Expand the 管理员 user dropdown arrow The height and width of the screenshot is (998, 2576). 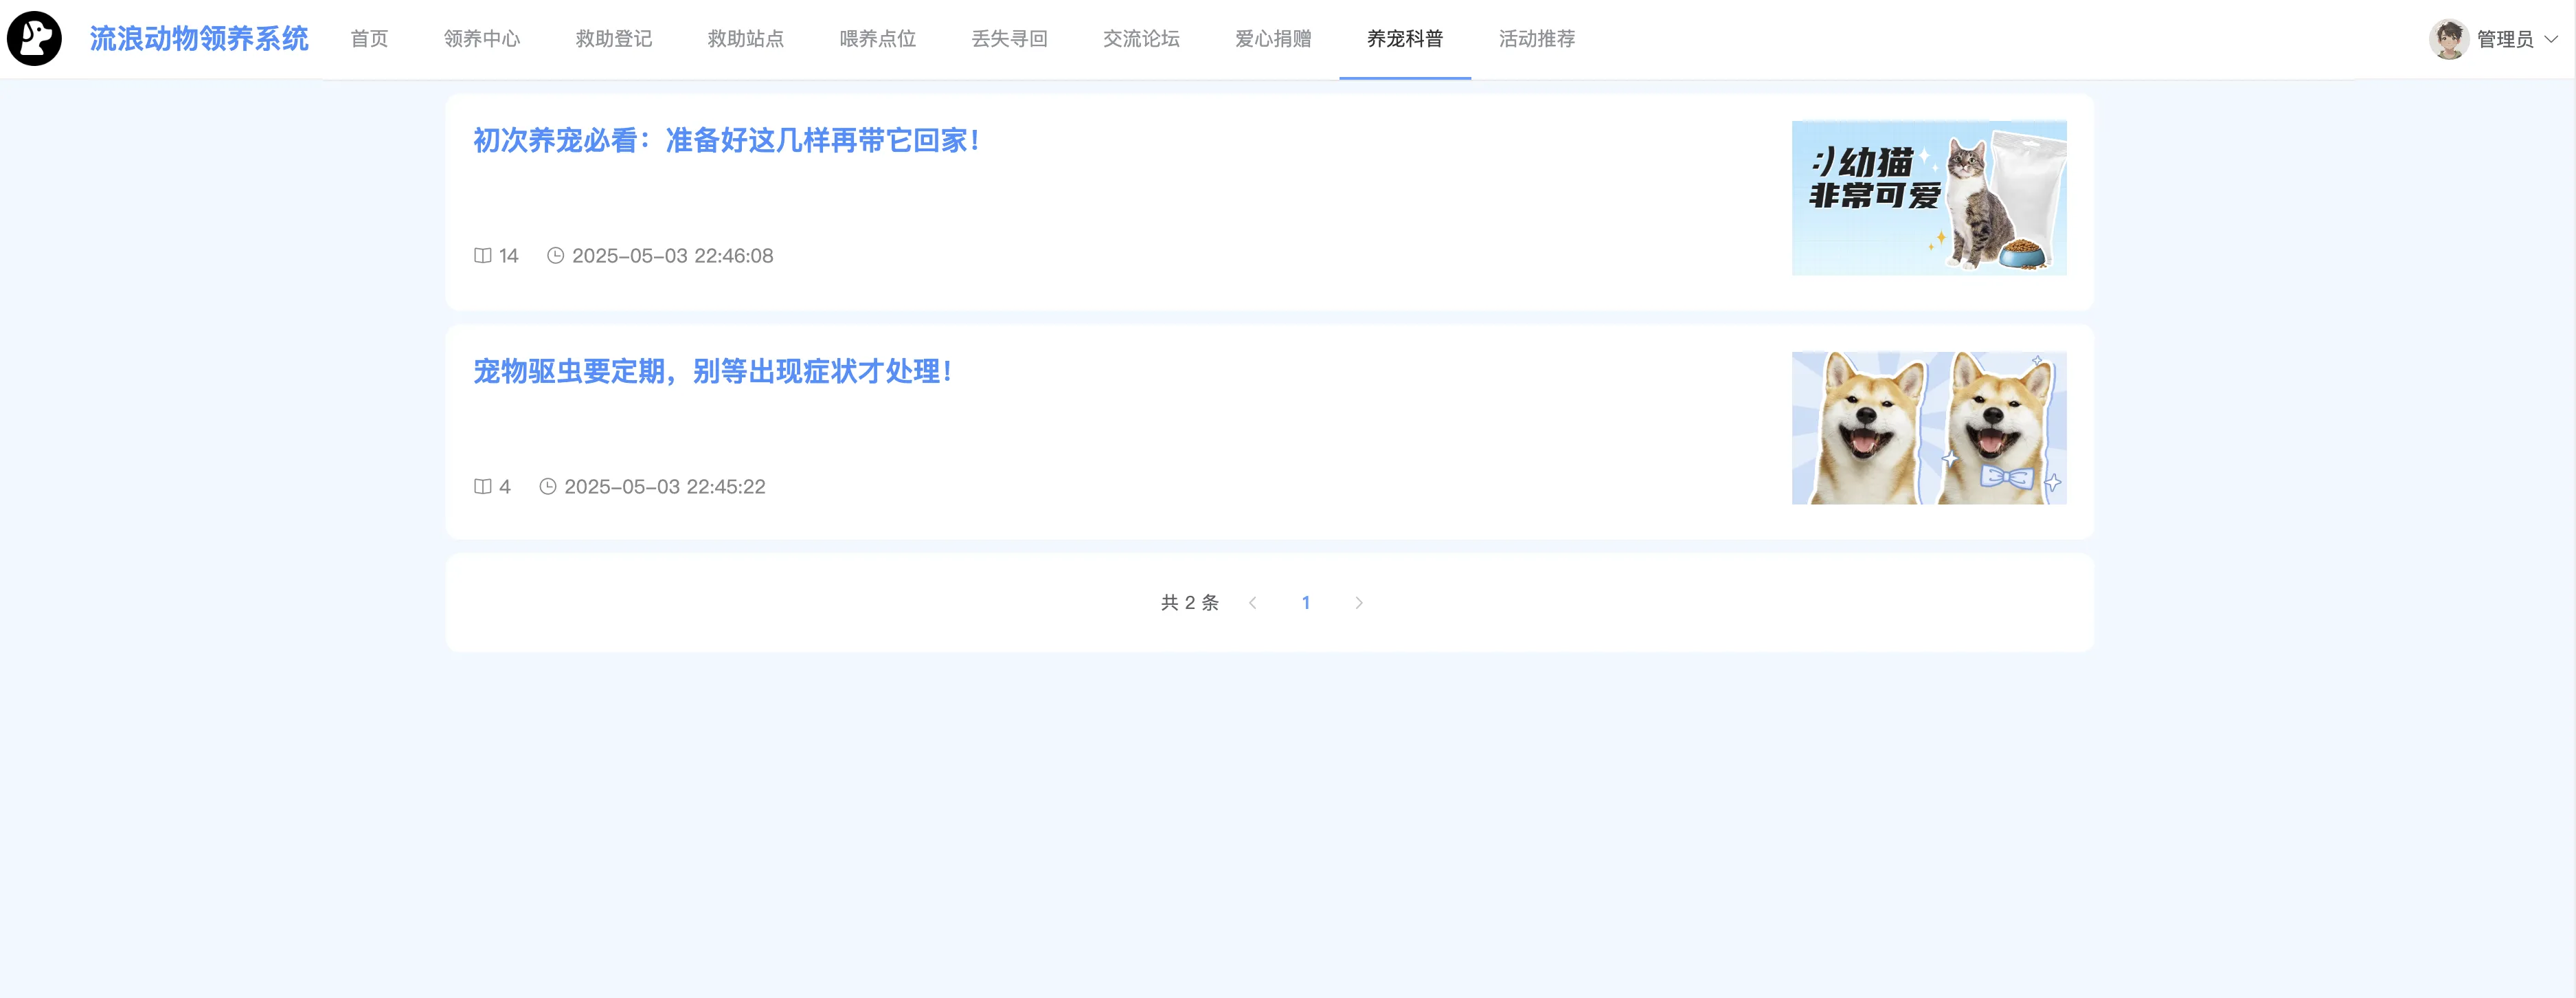[x=2551, y=39]
